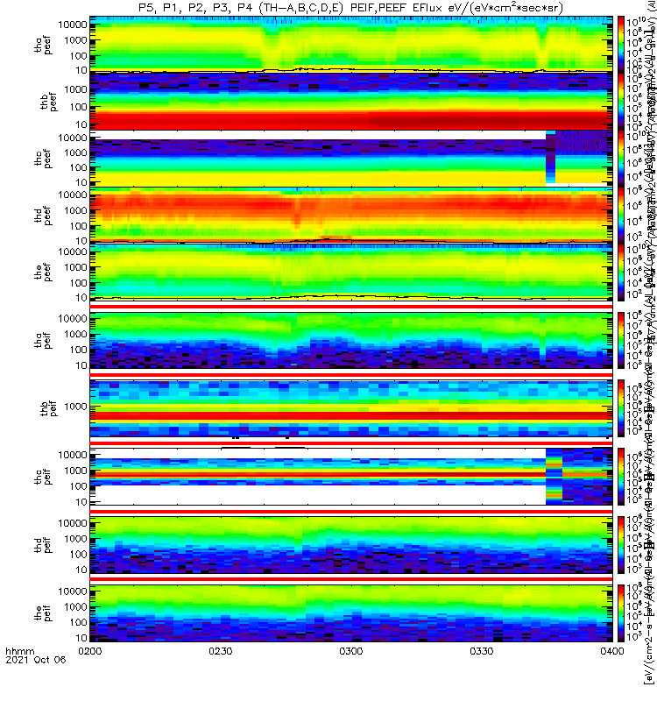Click the color bar beside thc peef panel
The image size is (657, 701).
[x=621, y=158]
